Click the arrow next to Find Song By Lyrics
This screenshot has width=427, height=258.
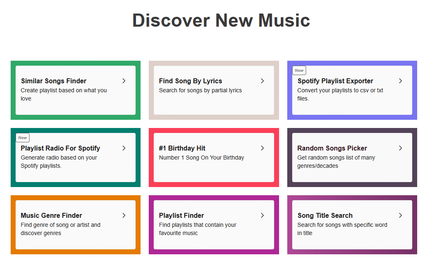pos(262,81)
